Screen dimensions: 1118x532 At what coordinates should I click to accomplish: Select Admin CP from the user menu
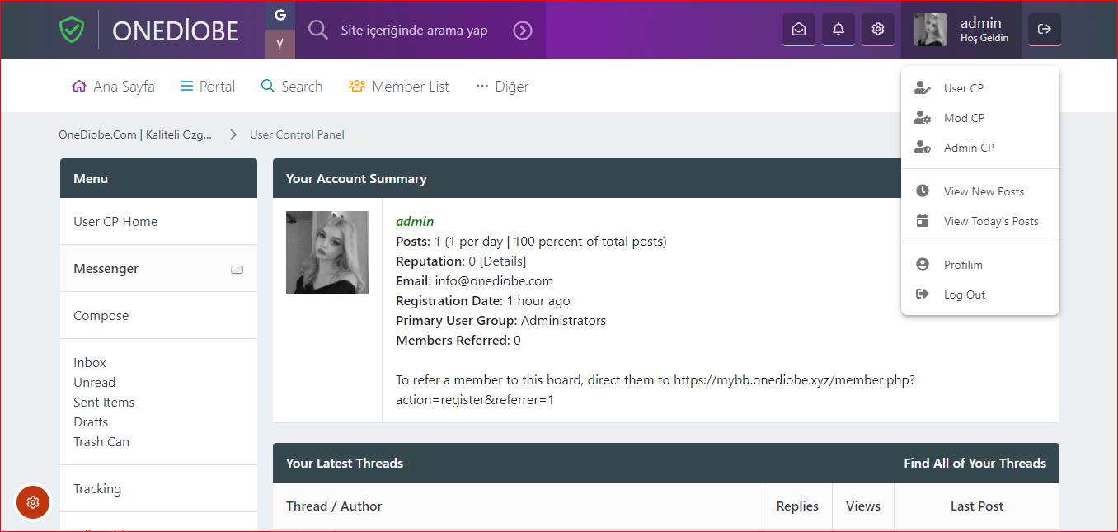[x=968, y=148]
